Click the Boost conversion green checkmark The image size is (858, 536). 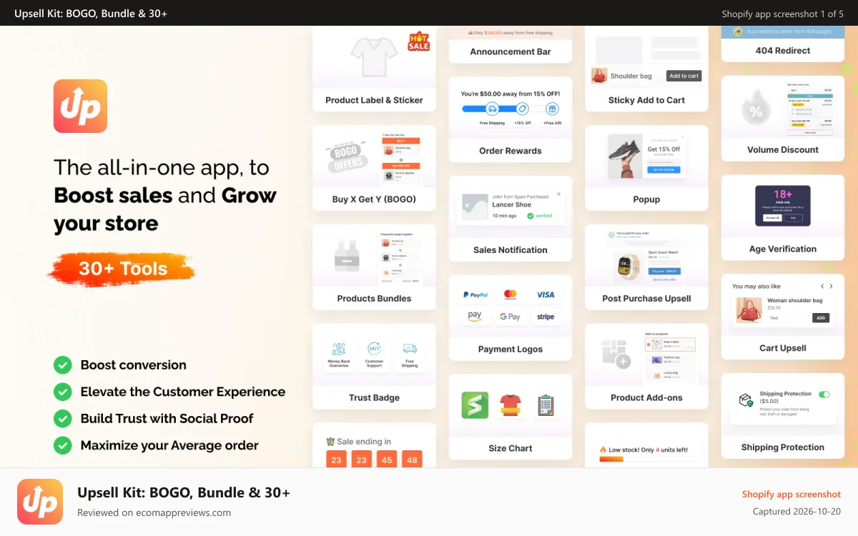coord(63,365)
